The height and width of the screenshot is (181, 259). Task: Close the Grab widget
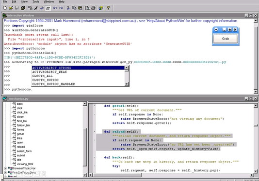click(x=235, y=29)
